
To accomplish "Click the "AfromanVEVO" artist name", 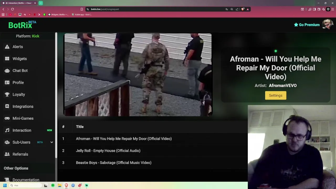I will coord(283,86).
